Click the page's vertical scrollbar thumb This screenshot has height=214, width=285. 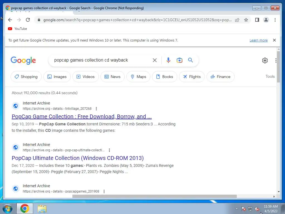click(x=278, y=67)
